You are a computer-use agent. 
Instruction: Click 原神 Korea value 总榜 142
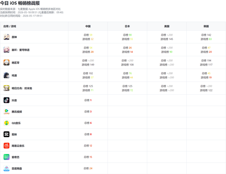(x=206, y=35)
